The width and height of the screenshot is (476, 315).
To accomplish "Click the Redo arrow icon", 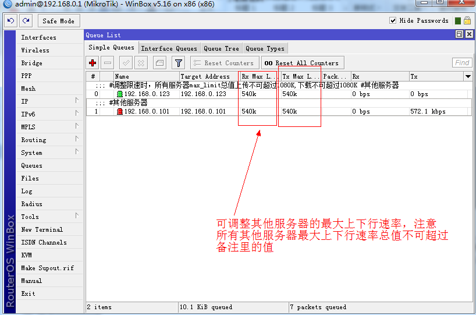I will (x=26, y=21).
